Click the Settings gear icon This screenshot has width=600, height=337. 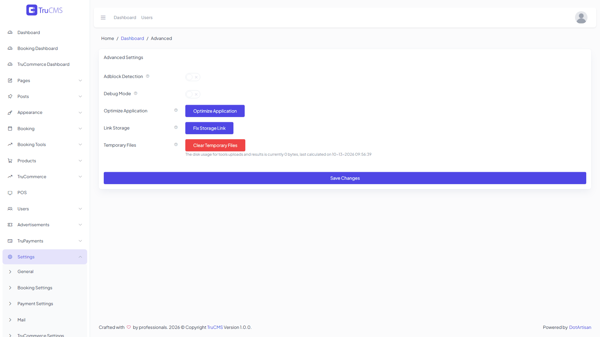[x=10, y=257]
